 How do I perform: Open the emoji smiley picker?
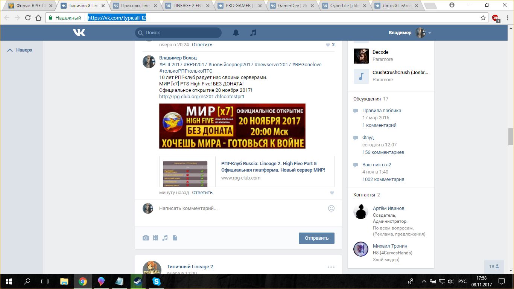pyautogui.click(x=331, y=208)
